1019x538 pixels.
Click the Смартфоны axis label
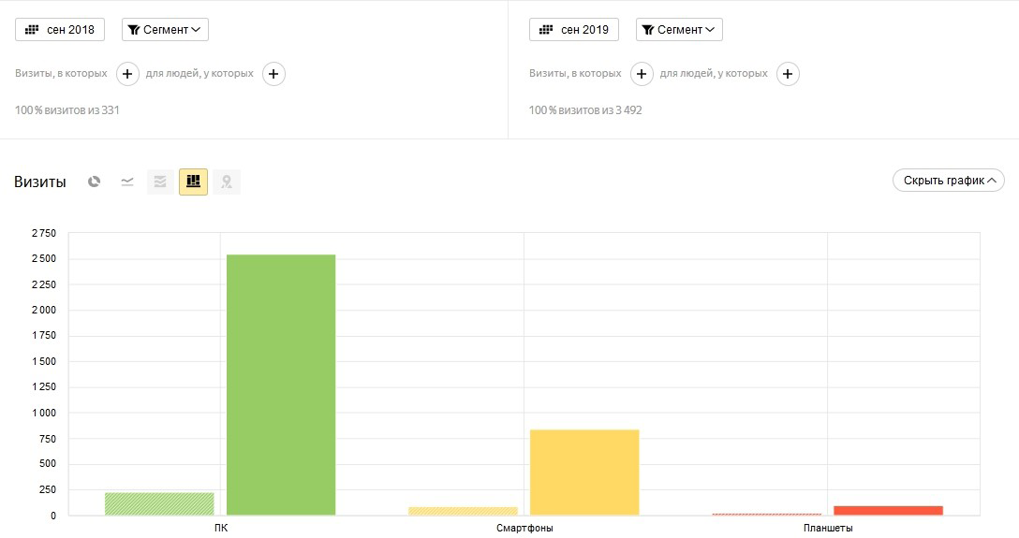[x=524, y=529]
